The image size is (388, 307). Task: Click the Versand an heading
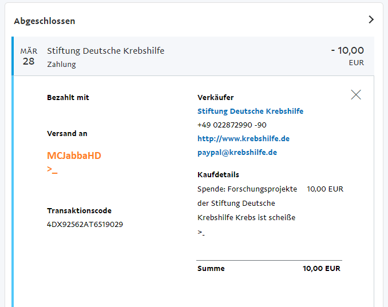(x=67, y=133)
